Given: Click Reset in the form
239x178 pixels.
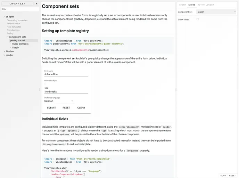Looking at the screenshot, I should click(x=66, y=108).
